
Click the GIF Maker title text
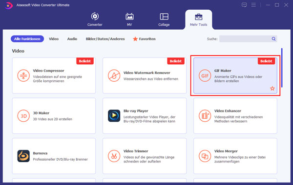tap(223, 71)
